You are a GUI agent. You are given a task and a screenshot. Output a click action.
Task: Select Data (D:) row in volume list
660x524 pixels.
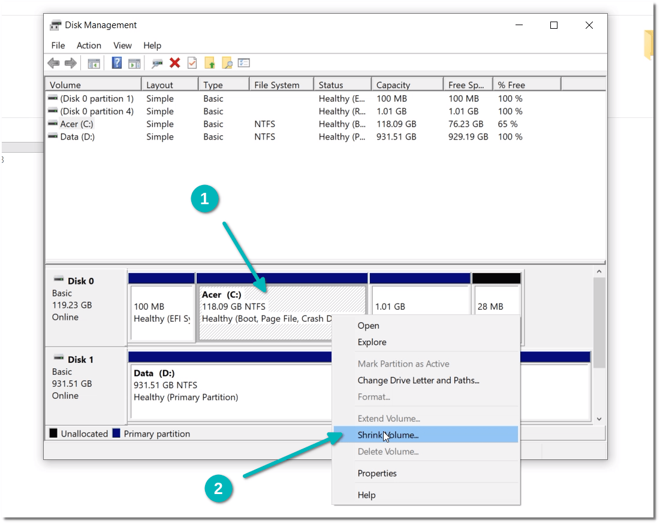coord(77,137)
